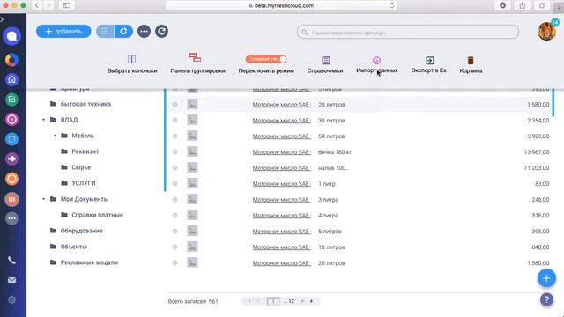564x317 pixels.
Task: Open Моторное масло SAE link for 30 литров
Action: [x=282, y=121]
